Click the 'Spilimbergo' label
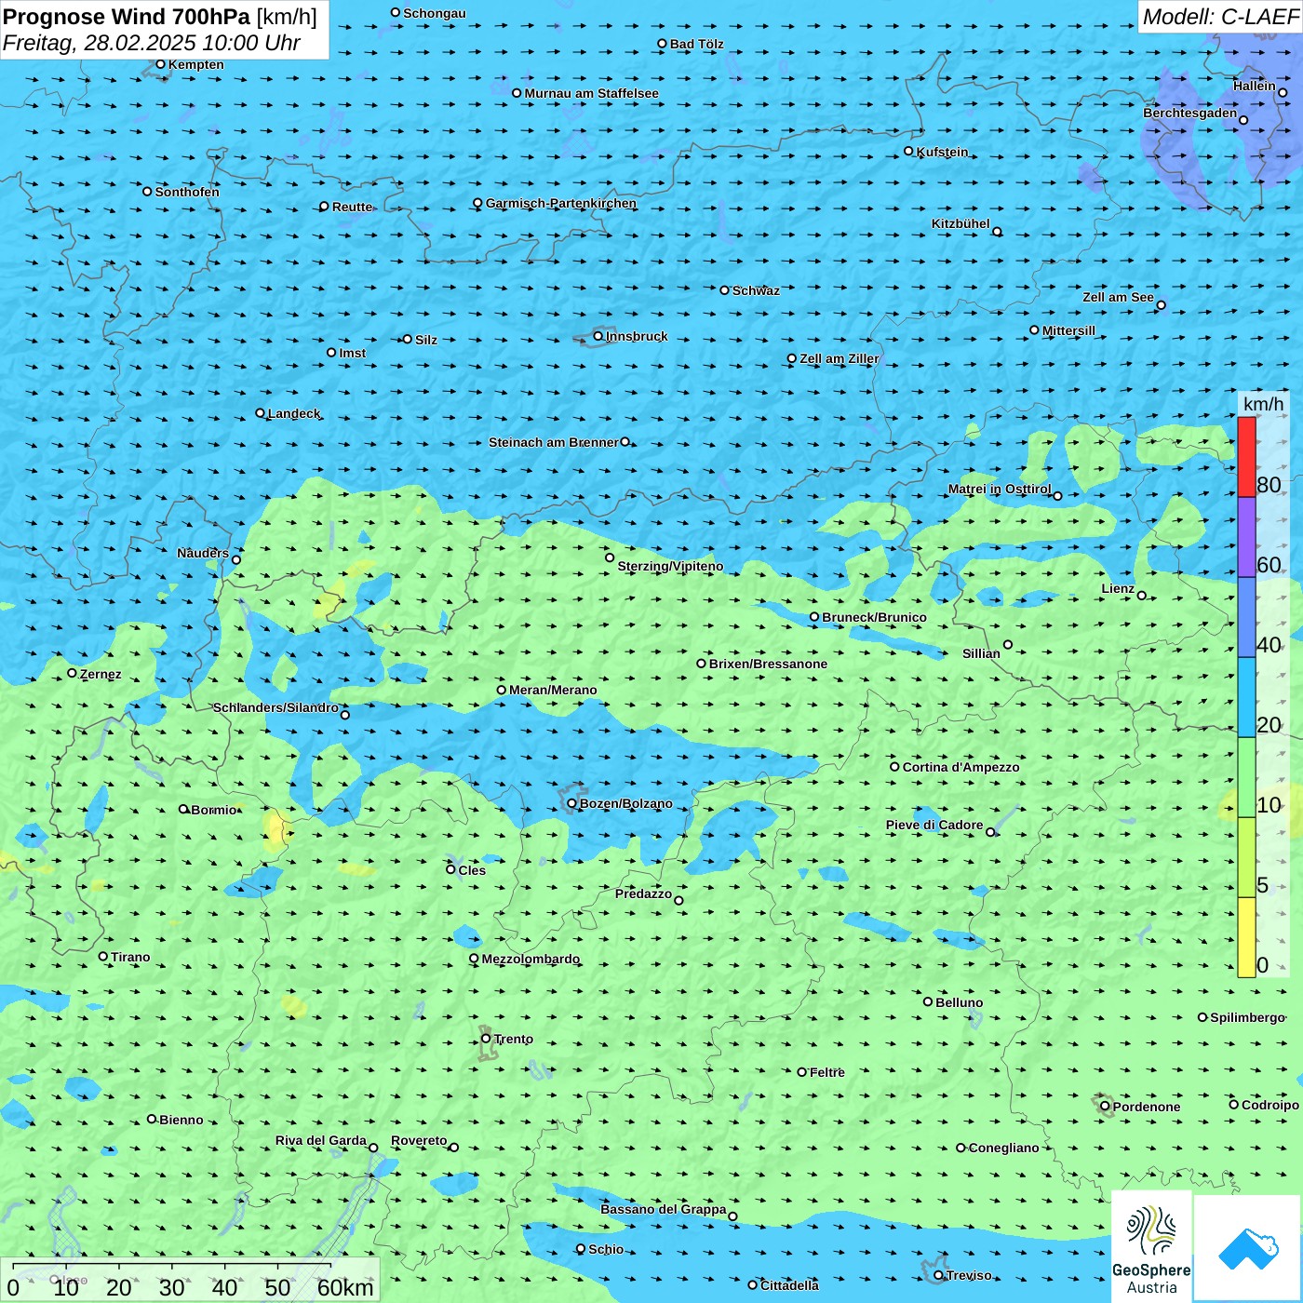1303x1303 pixels. [1248, 1017]
